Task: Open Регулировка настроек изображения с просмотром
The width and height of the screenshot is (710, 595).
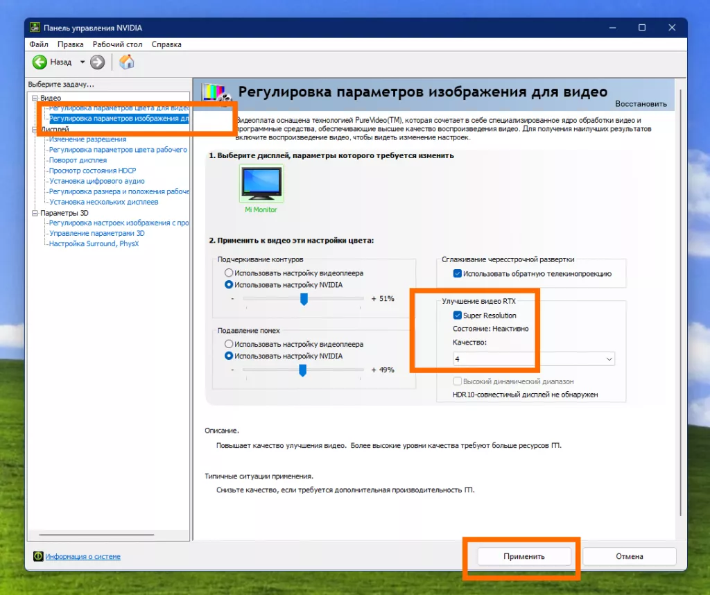Action: (119, 223)
